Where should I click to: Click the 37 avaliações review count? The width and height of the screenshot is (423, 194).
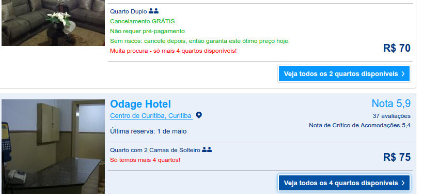tap(391, 116)
